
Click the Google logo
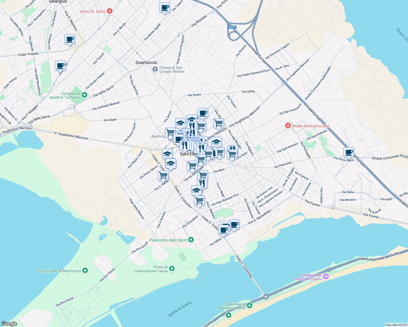(x=9, y=324)
